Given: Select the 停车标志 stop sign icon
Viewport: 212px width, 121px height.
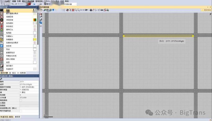Looking at the screenshot, I should pyautogui.click(x=2, y=26).
